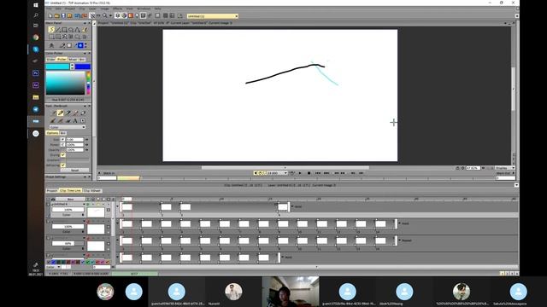This screenshot has height=307, width=547.
Task: Open the tool drawing mode 'Color' dropdown
Action: click(x=68, y=127)
